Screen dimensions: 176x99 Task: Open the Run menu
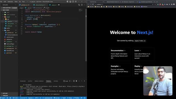(23, 2)
